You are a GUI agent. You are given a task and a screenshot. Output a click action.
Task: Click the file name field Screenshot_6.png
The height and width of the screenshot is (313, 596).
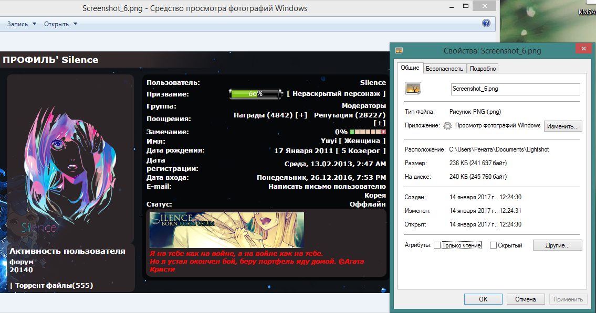(516, 89)
